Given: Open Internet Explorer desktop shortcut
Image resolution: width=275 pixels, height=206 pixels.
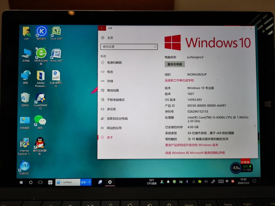Looking at the screenshot, I should [25, 146].
